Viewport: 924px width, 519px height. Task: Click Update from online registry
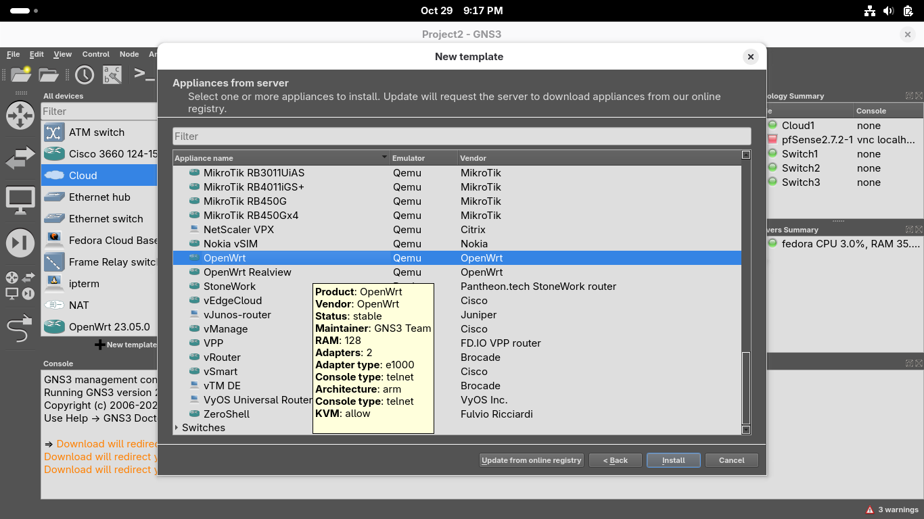point(531,460)
